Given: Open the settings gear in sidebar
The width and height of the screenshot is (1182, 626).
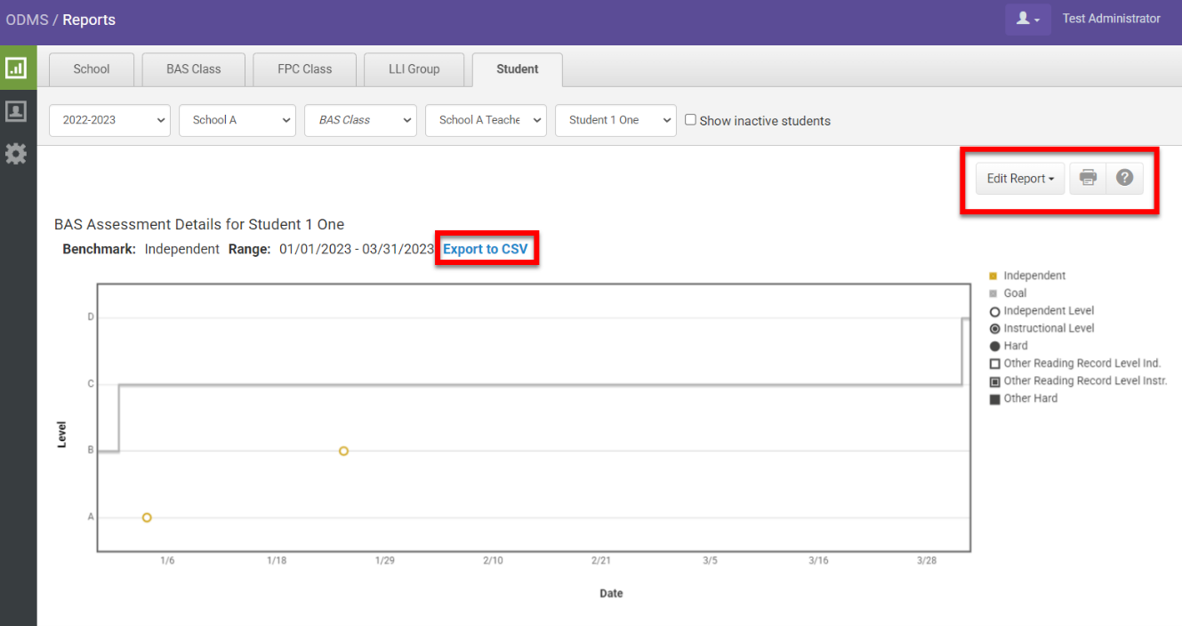Looking at the screenshot, I should 16,154.
